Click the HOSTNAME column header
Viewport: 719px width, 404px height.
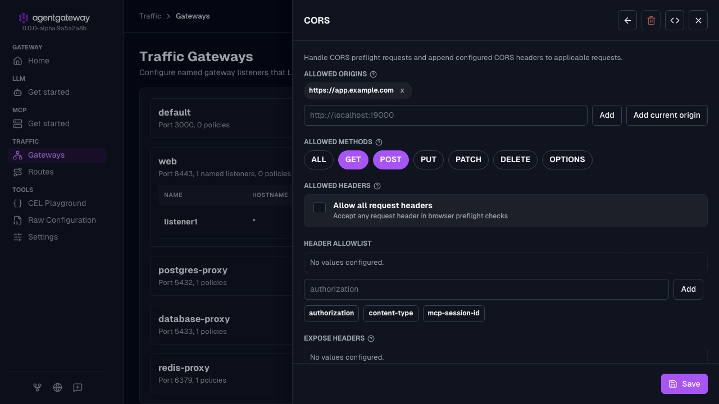coord(270,195)
